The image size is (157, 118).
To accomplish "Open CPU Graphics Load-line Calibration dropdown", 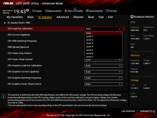I will click(103, 66).
